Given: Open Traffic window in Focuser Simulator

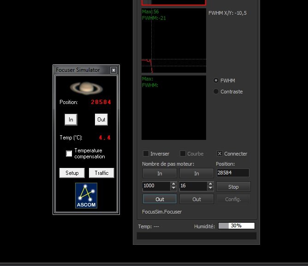Looking at the screenshot, I should pyautogui.click(x=101, y=173).
